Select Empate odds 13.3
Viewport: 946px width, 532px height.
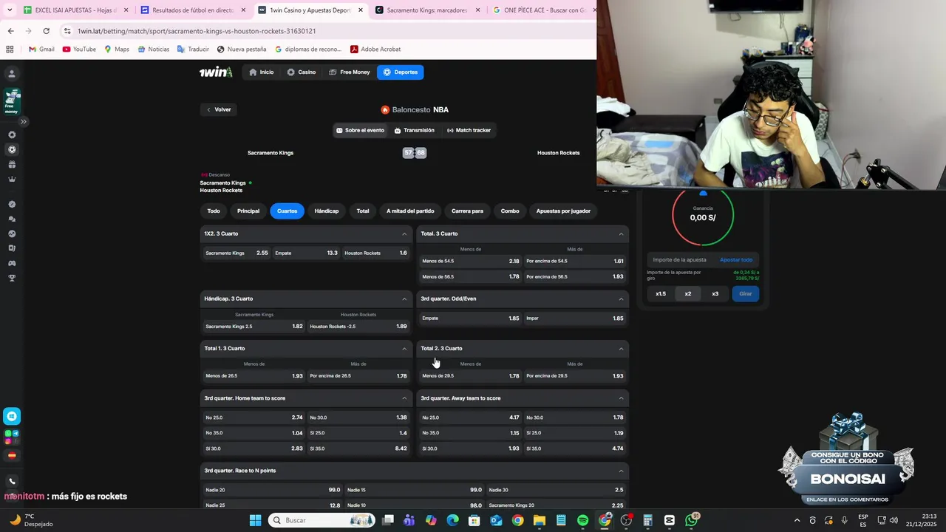click(x=306, y=253)
